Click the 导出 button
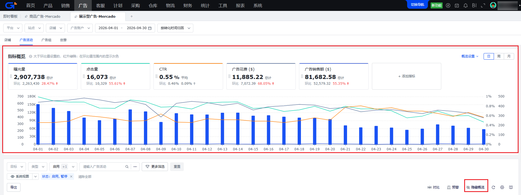Image resolution: width=521 pixels, height=195 pixels. click(x=14, y=187)
